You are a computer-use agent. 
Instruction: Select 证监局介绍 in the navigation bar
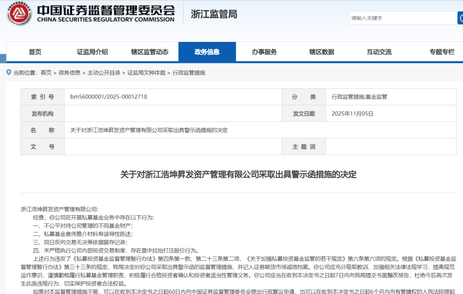(x=92, y=51)
